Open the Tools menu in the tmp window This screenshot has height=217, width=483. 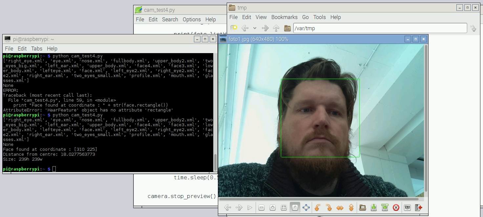coord(319,17)
